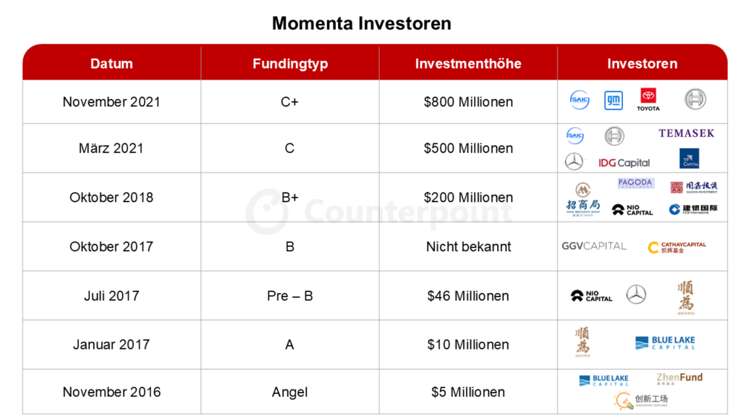Select the Fundingtyp column header

click(x=290, y=64)
